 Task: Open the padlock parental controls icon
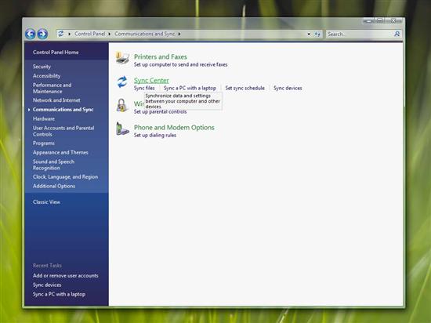[121, 105]
